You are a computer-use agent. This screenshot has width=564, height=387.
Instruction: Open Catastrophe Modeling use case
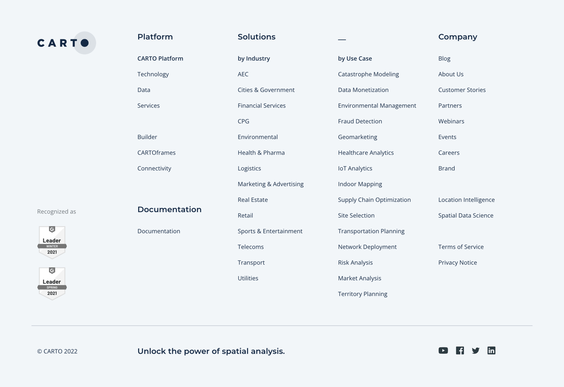coord(368,74)
